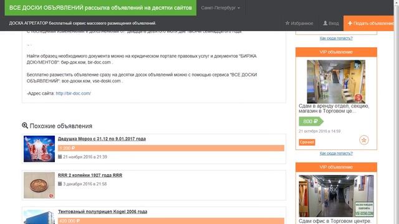Click the calendar icon by 3 декабря 2016
This screenshot has height=224, width=399.
point(60,184)
